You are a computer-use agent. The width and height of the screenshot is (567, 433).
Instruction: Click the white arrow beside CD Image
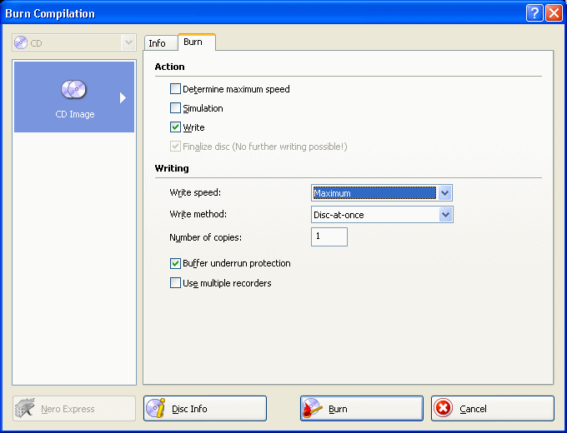pos(123,98)
